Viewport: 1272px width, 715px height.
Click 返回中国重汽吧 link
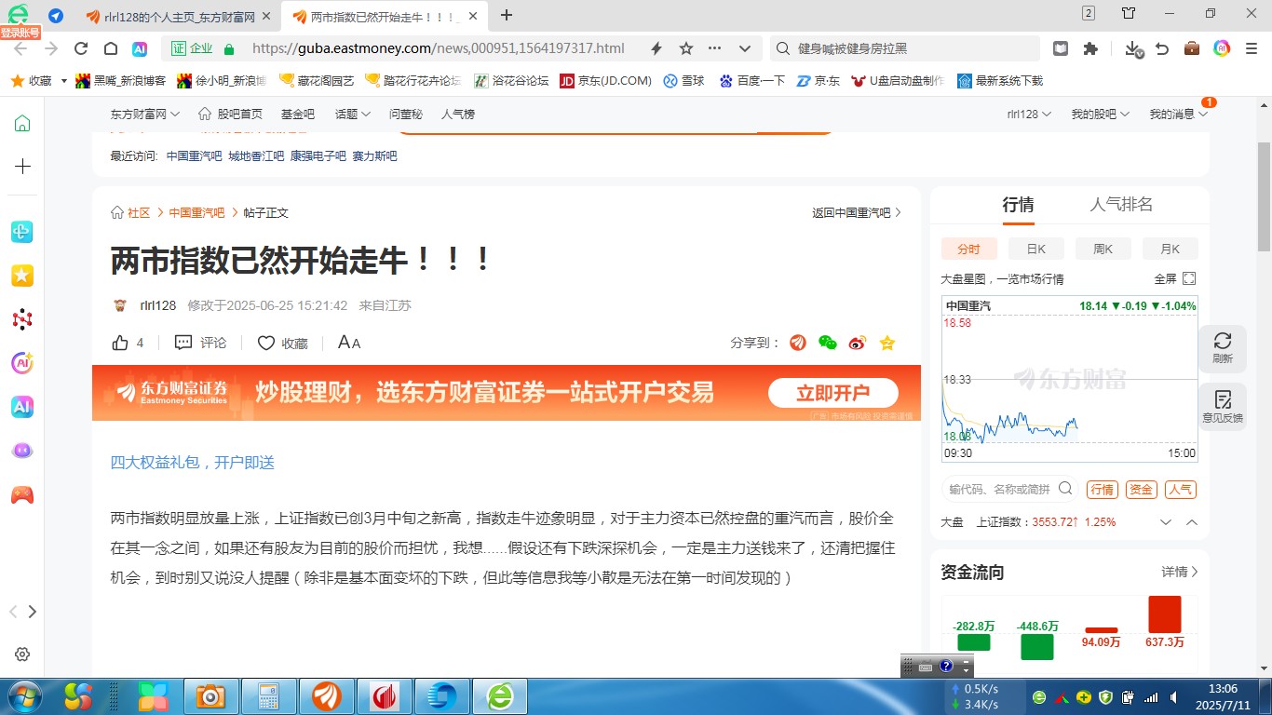(857, 212)
